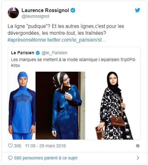Open the #aprèsonsétonne hashtag

tap(27, 40)
